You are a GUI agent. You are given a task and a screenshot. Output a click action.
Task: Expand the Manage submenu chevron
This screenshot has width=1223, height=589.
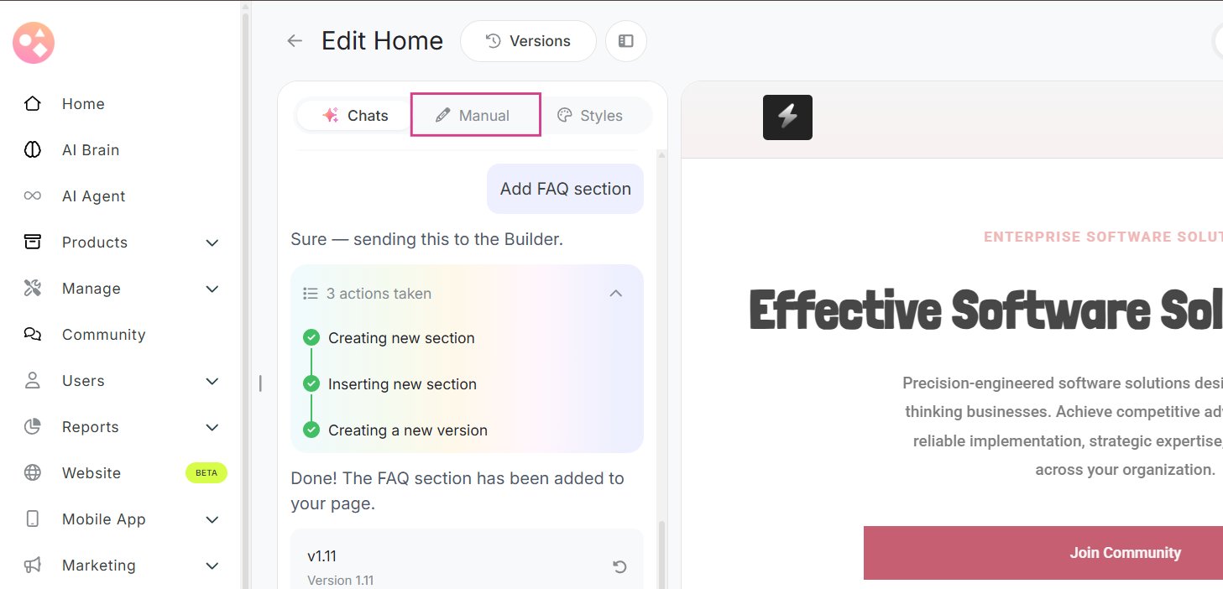point(212,289)
